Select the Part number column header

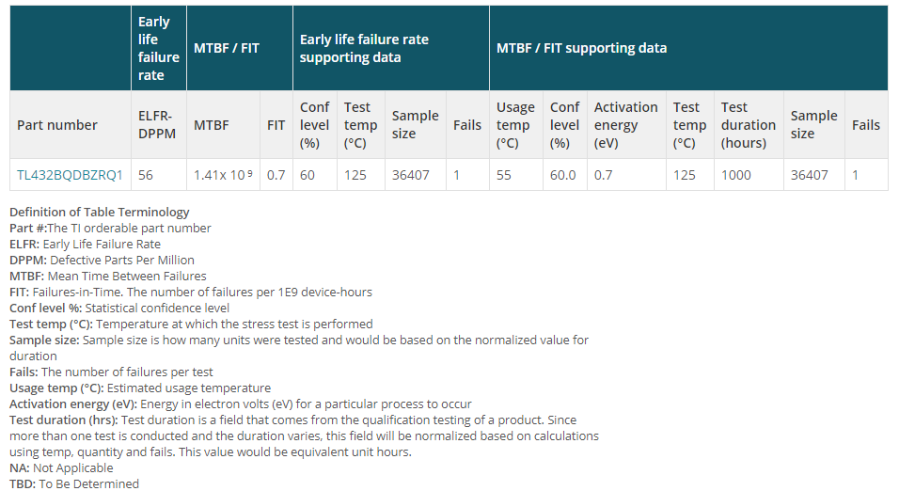(70, 124)
